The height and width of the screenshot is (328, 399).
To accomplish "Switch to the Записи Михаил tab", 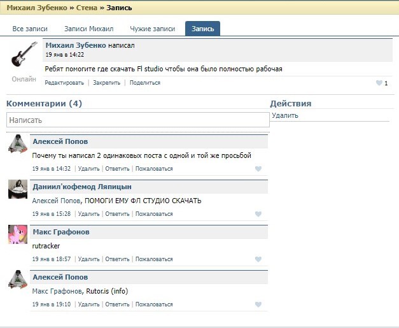I will pyautogui.click(x=88, y=29).
